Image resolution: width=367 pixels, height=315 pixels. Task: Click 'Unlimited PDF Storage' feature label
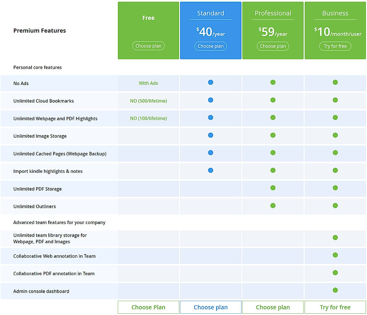pos(37,189)
